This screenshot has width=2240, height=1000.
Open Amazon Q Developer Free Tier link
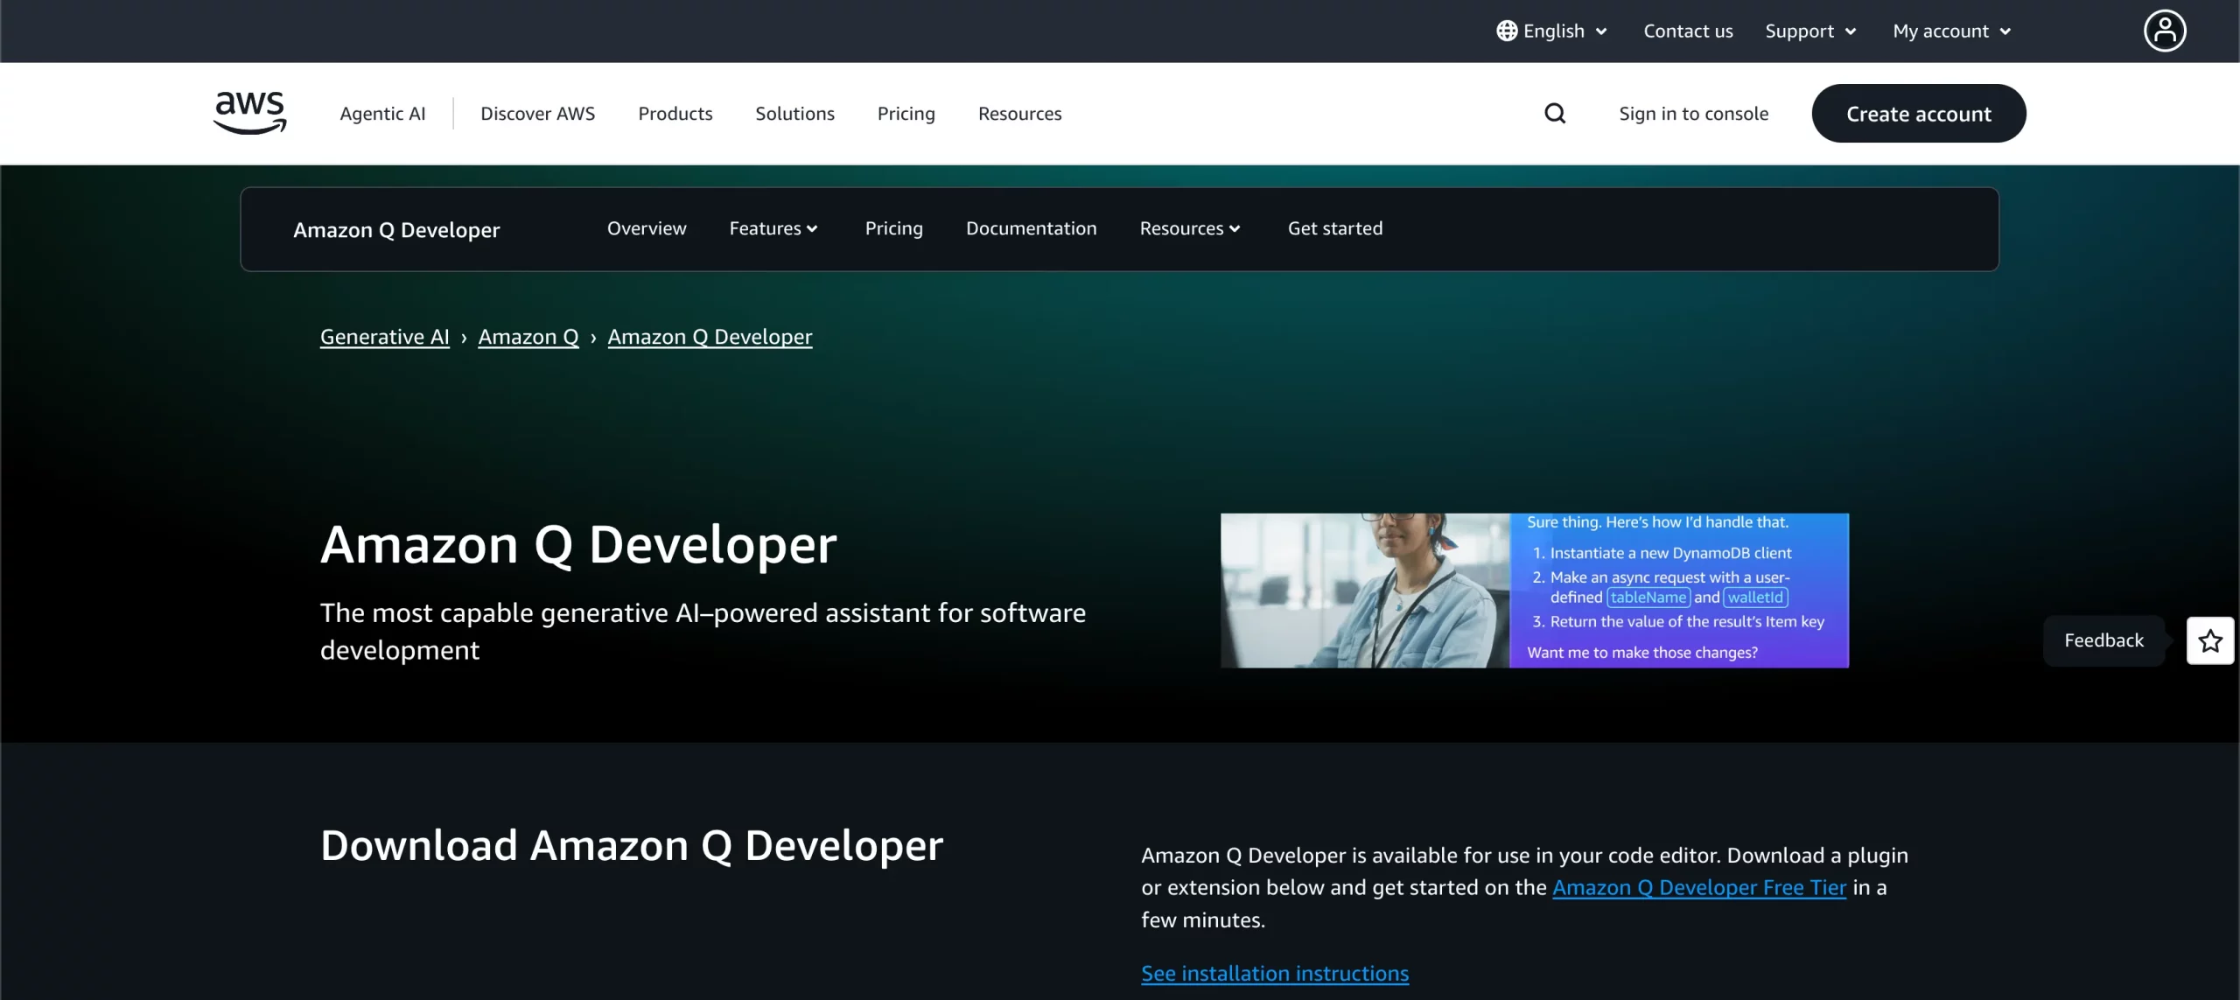coord(1698,887)
